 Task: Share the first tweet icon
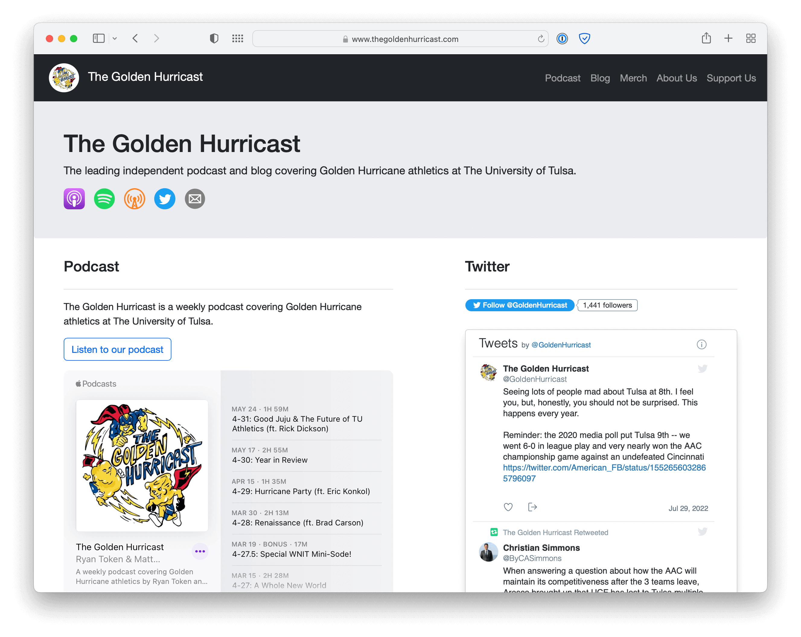click(532, 507)
